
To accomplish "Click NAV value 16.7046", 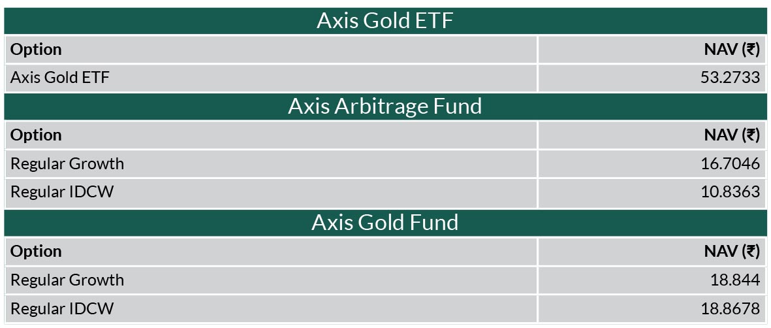I will [x=730, y=163].
